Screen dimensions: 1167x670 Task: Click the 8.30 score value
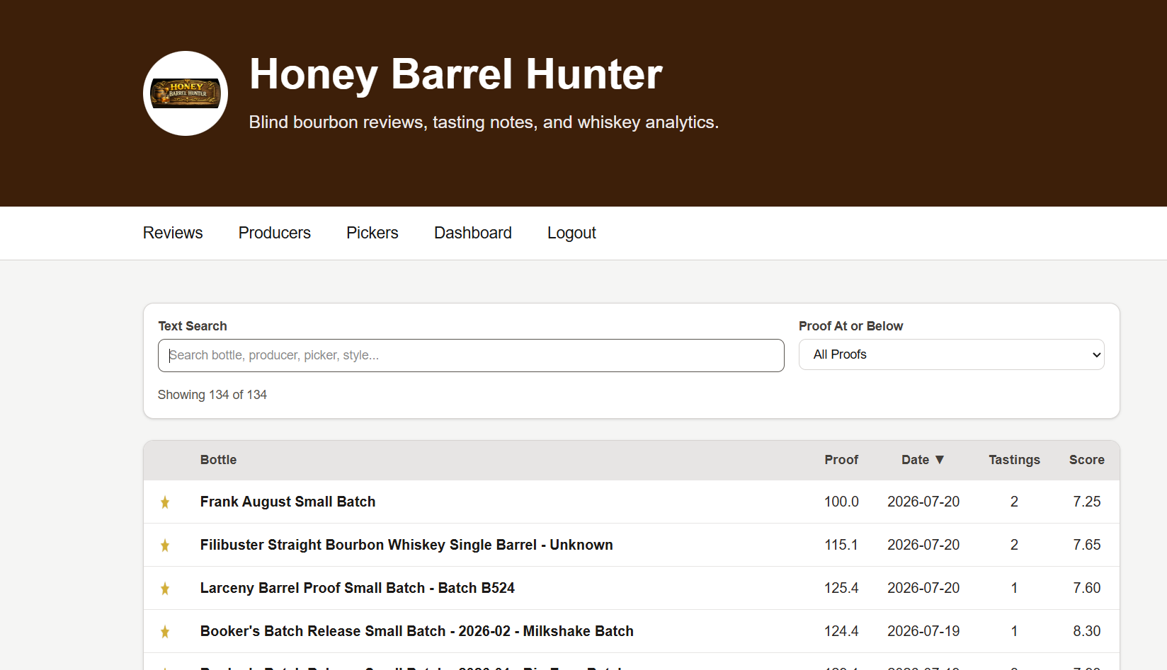pos(1087,631)
